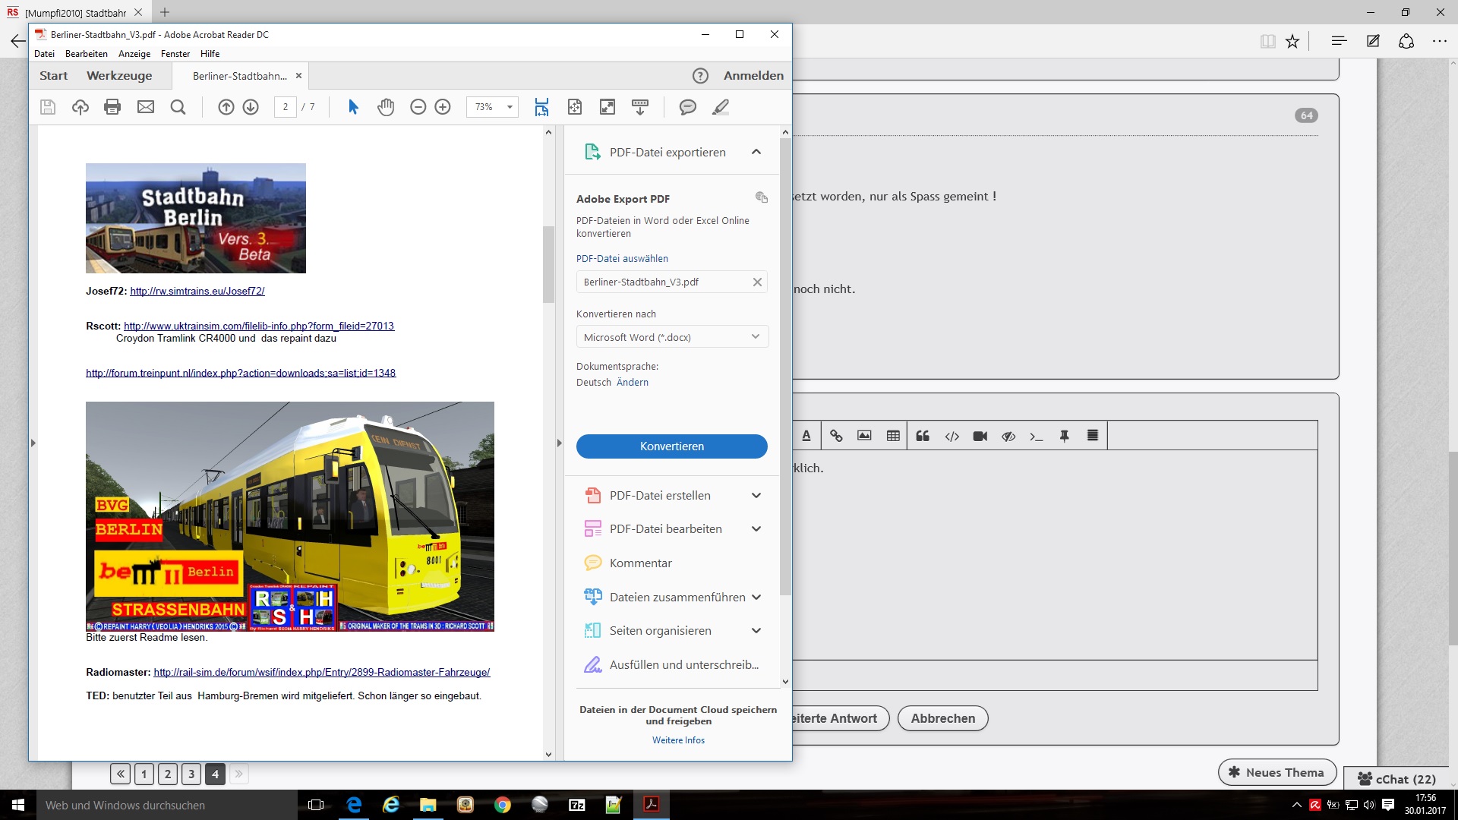Go to next page with down arrow
The width and height of the screenshot is (1458, 820).
pos(251,107)
